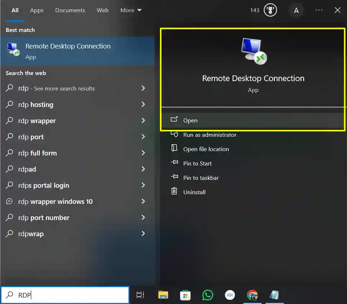Click the magnifier icon in the search box
The image size is (347, 304).
(10, 295)
